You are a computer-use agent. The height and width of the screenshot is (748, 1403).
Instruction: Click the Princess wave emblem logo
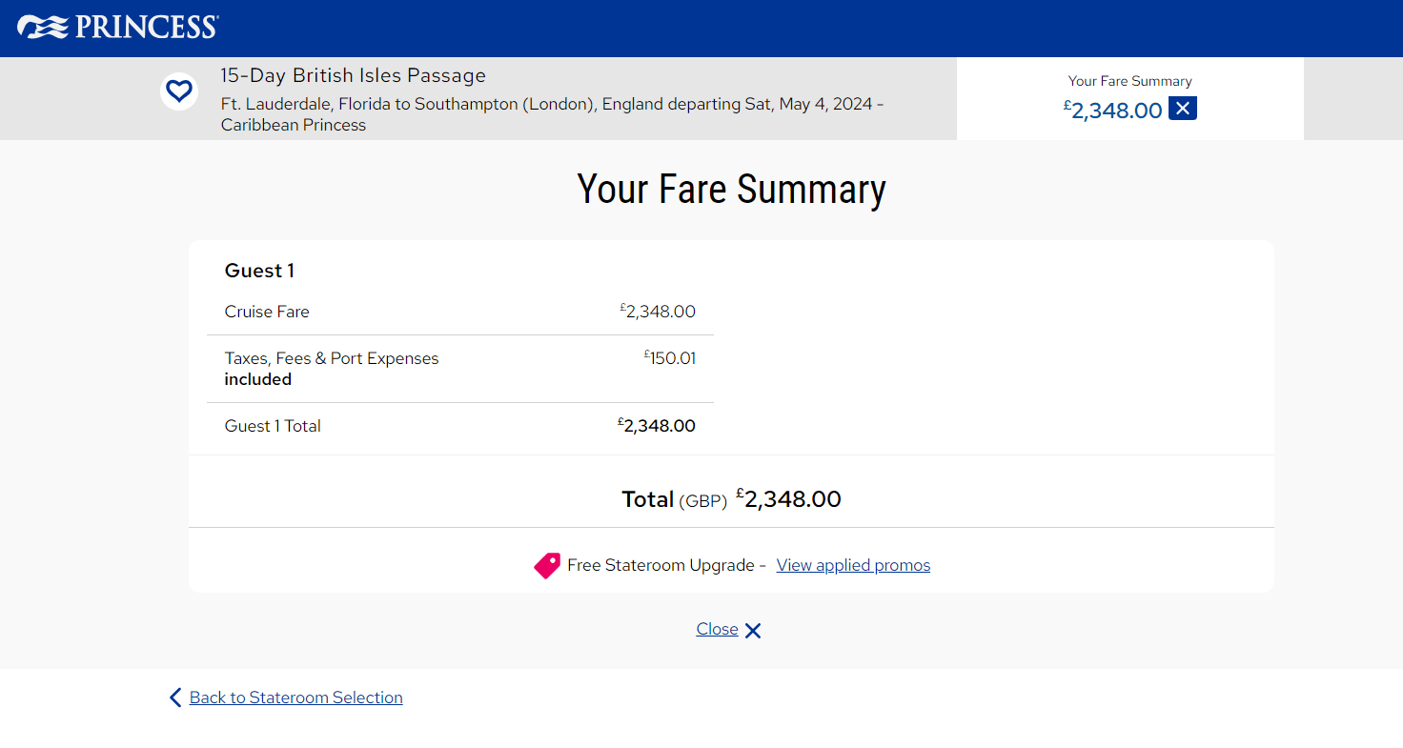tap(43, 28)
